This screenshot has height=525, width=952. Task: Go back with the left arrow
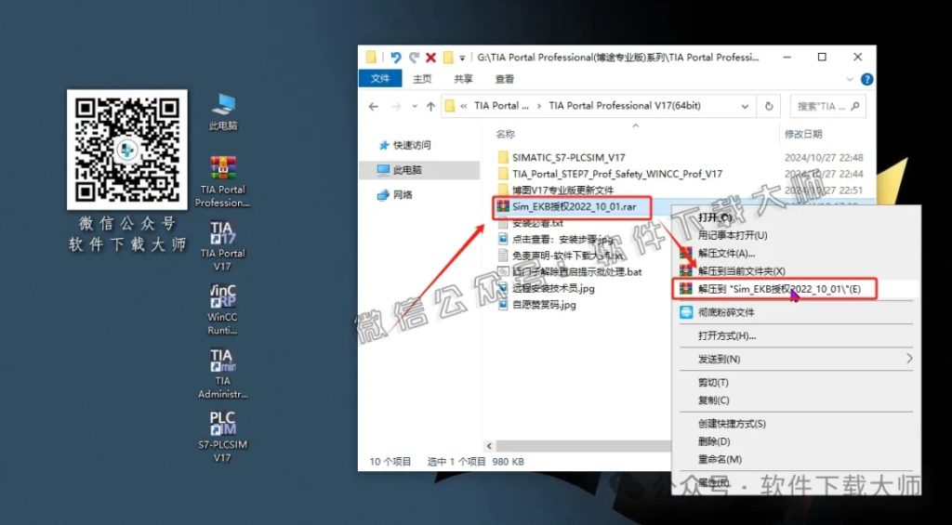click(x=374, y=106)
